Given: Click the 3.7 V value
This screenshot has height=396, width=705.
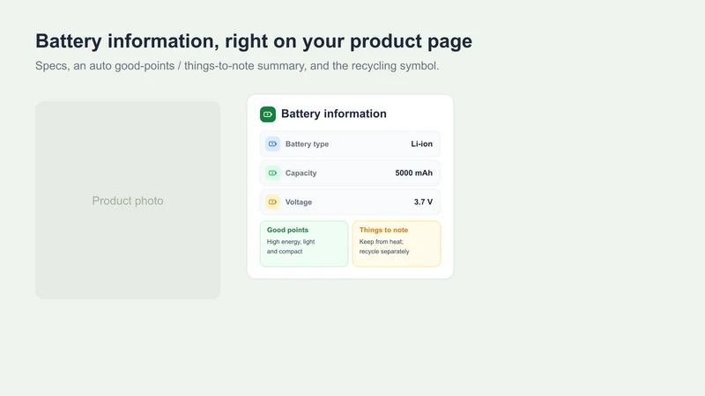Looking at the screenshot, I should (423, 202).
